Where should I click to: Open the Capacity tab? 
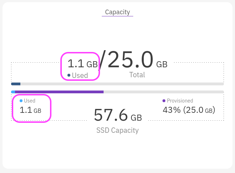coord(117,12)
